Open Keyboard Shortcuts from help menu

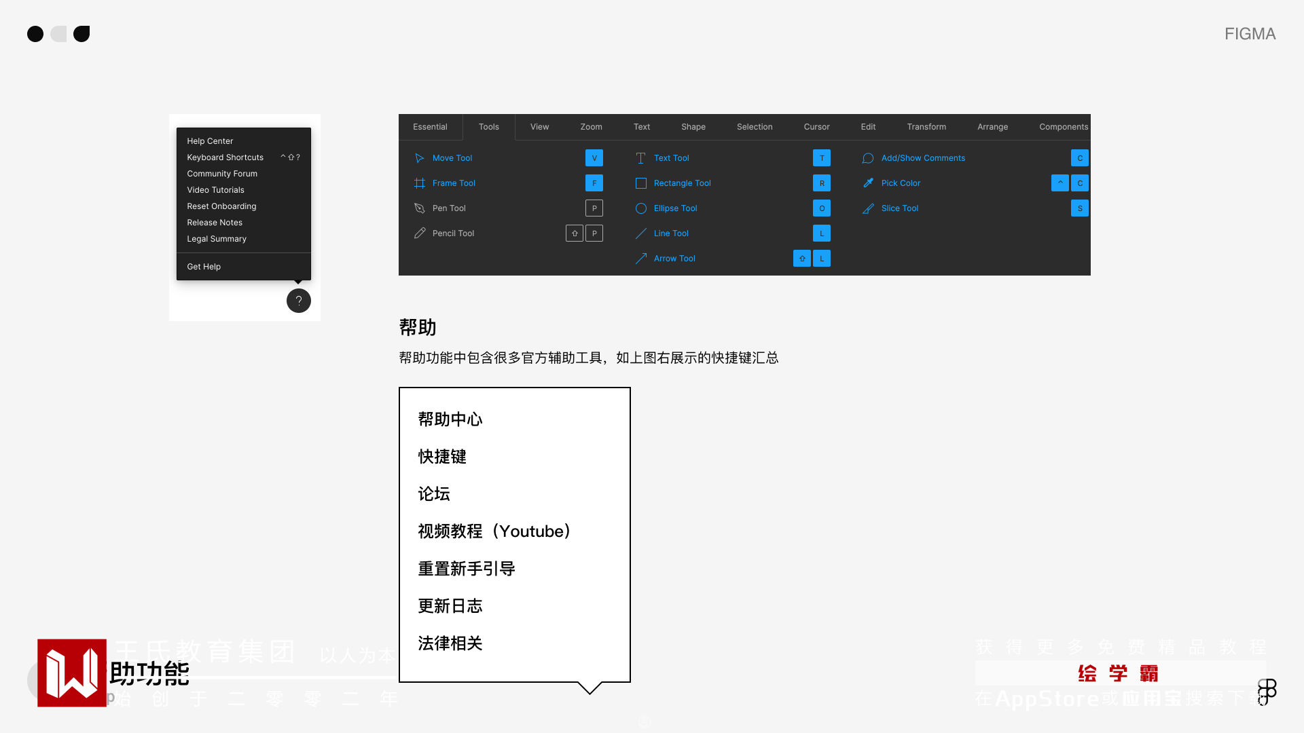(225, 157)
